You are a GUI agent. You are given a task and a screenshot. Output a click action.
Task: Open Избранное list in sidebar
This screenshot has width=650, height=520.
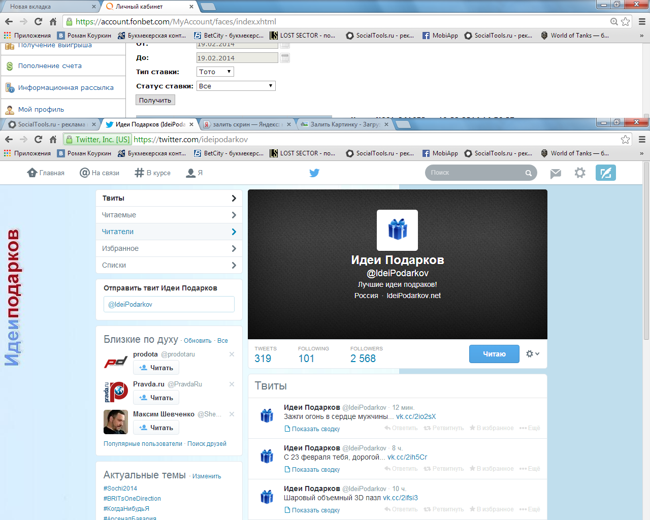point(169,248)
